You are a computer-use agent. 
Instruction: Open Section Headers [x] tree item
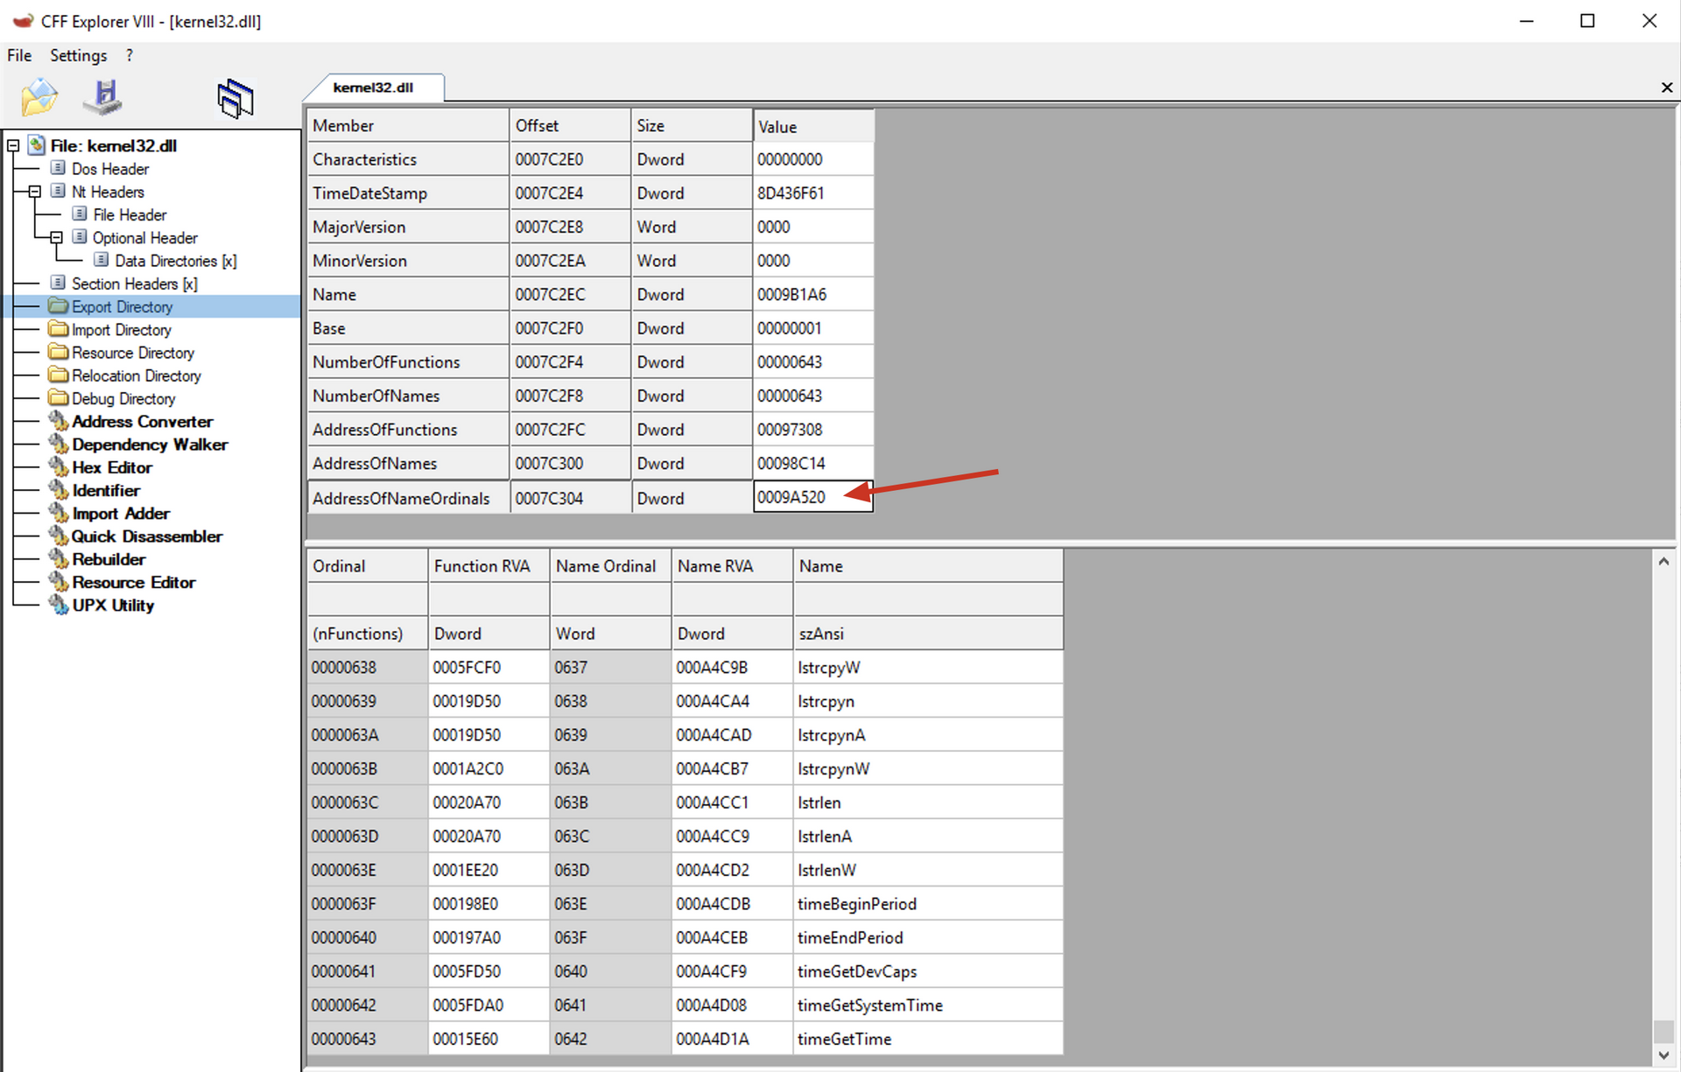(134, 284)
